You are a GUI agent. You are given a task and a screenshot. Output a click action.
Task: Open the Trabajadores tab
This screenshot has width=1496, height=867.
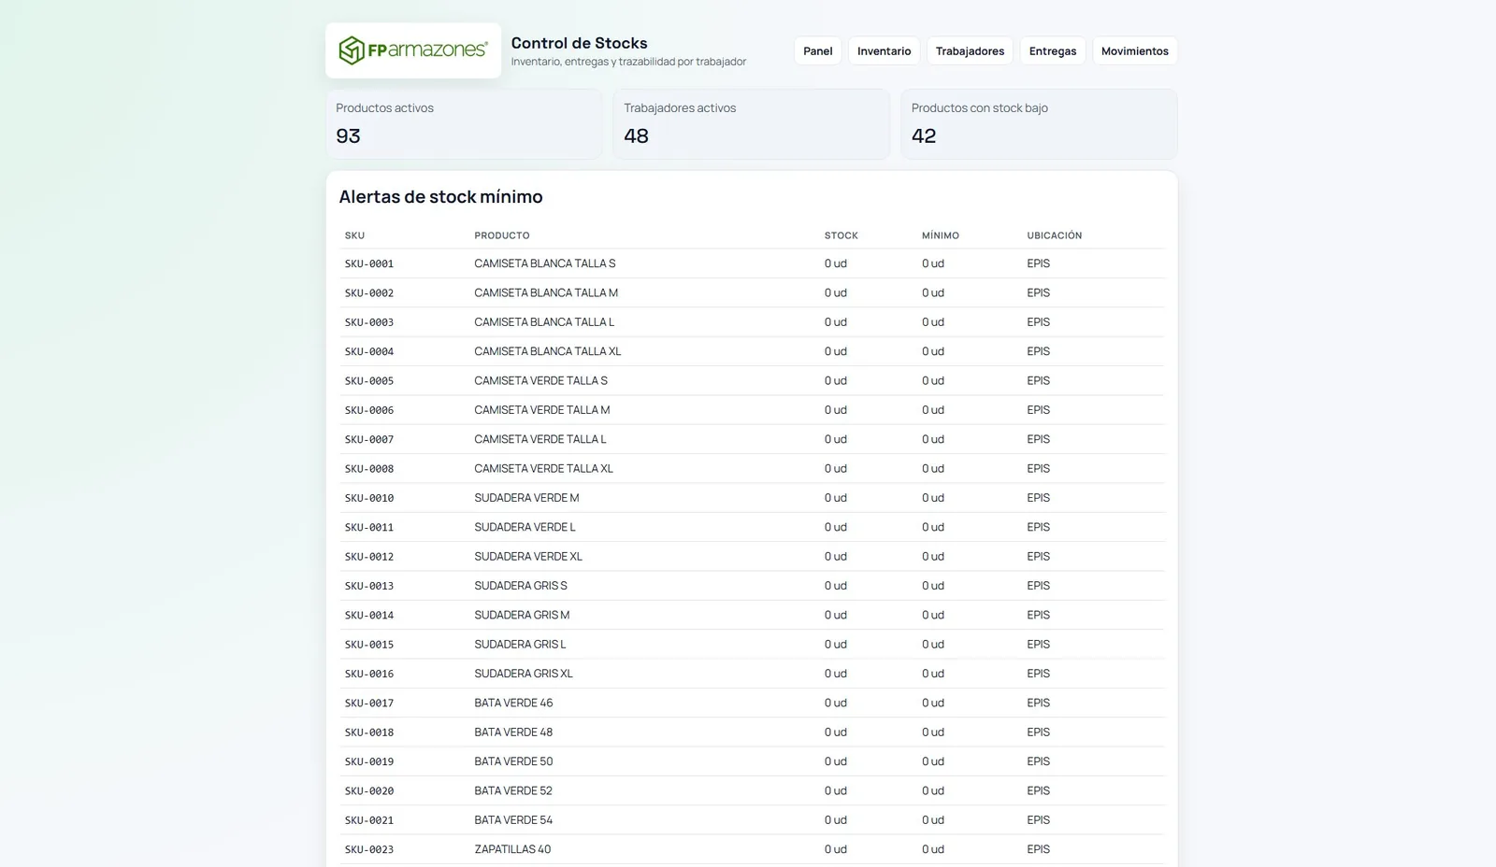point(970,51)
